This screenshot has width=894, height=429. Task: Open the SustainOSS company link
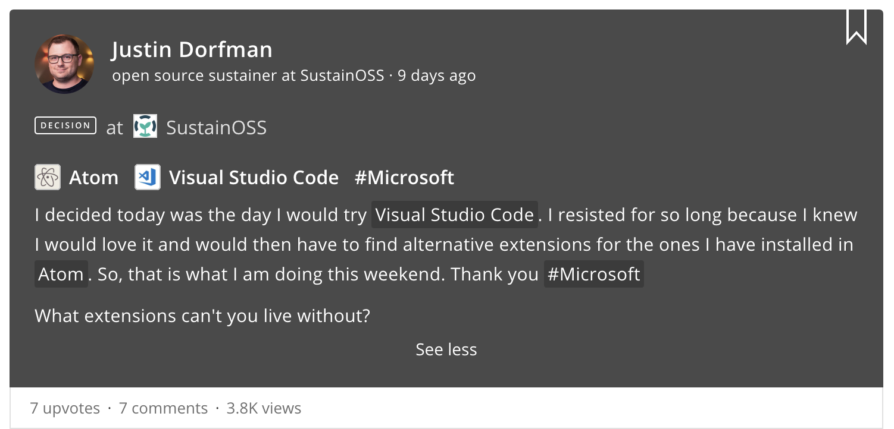(216, 127)
